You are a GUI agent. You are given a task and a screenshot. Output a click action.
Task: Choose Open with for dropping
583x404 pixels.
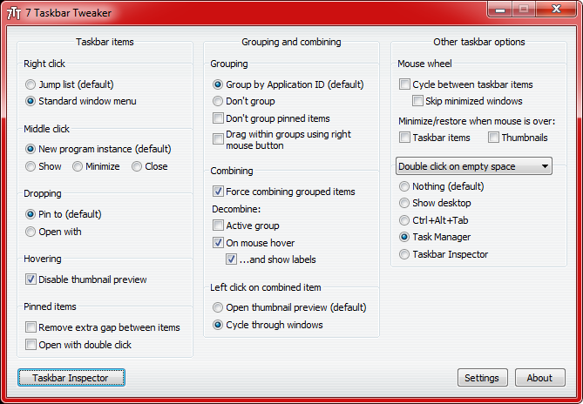point(31,232)
